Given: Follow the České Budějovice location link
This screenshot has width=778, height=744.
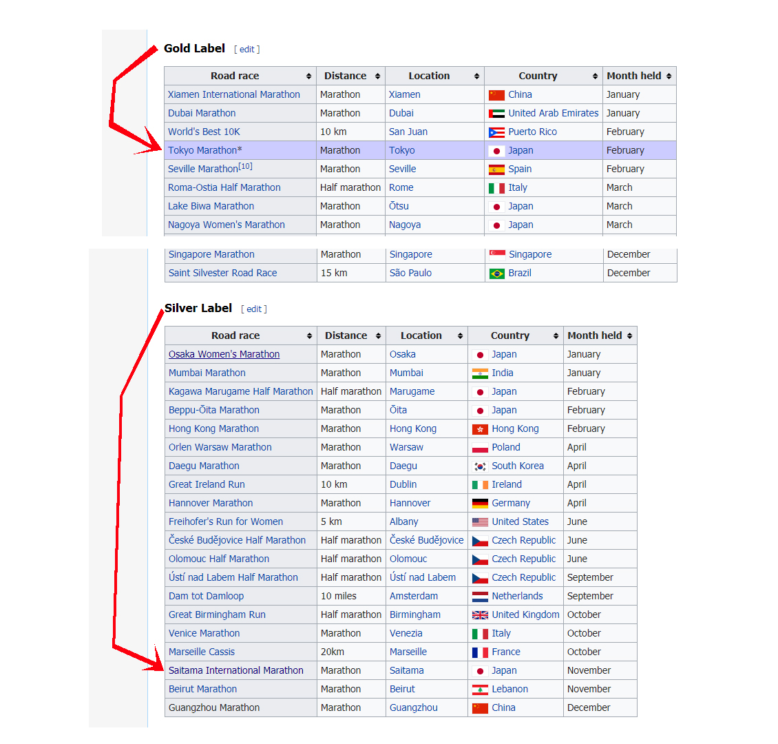Looking at the screenshot, I should point(426,541).
